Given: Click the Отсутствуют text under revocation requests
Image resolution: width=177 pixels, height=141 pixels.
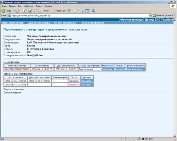Looking at the screenshot, I should click(12, 92).
